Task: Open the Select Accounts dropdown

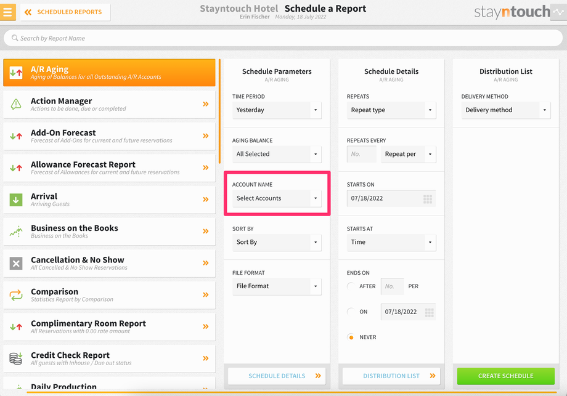Action: coord(277,198)
